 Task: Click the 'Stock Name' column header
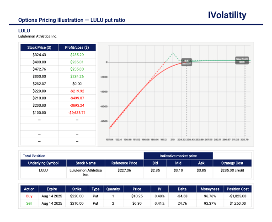(85, 163)
